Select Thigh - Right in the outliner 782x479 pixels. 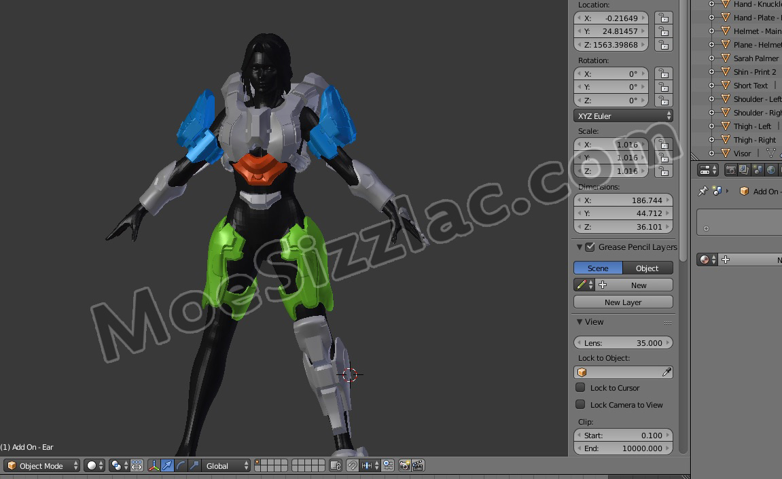[755, 140]
